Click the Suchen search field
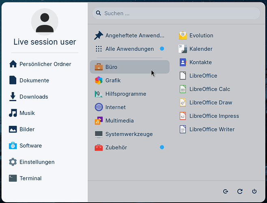 coord(176,13)
